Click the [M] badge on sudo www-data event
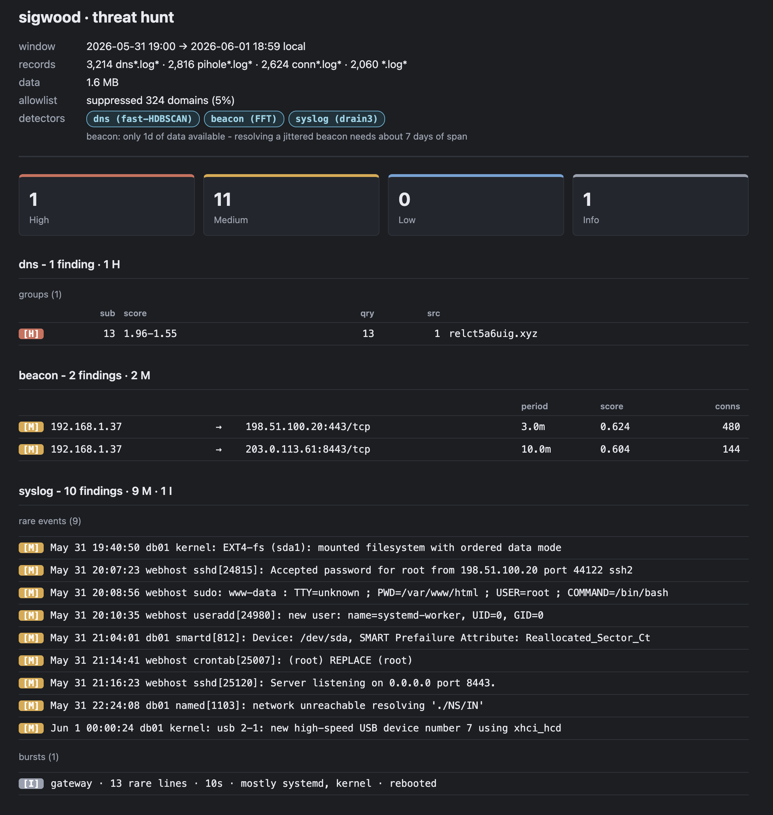Image resolution: width=773 pixels, height=815 pixels. (x=31, y=593)
